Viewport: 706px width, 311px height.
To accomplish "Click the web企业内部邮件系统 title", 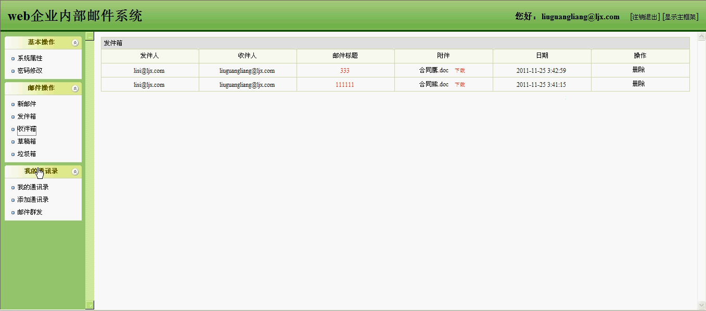I will coord(75,16).
